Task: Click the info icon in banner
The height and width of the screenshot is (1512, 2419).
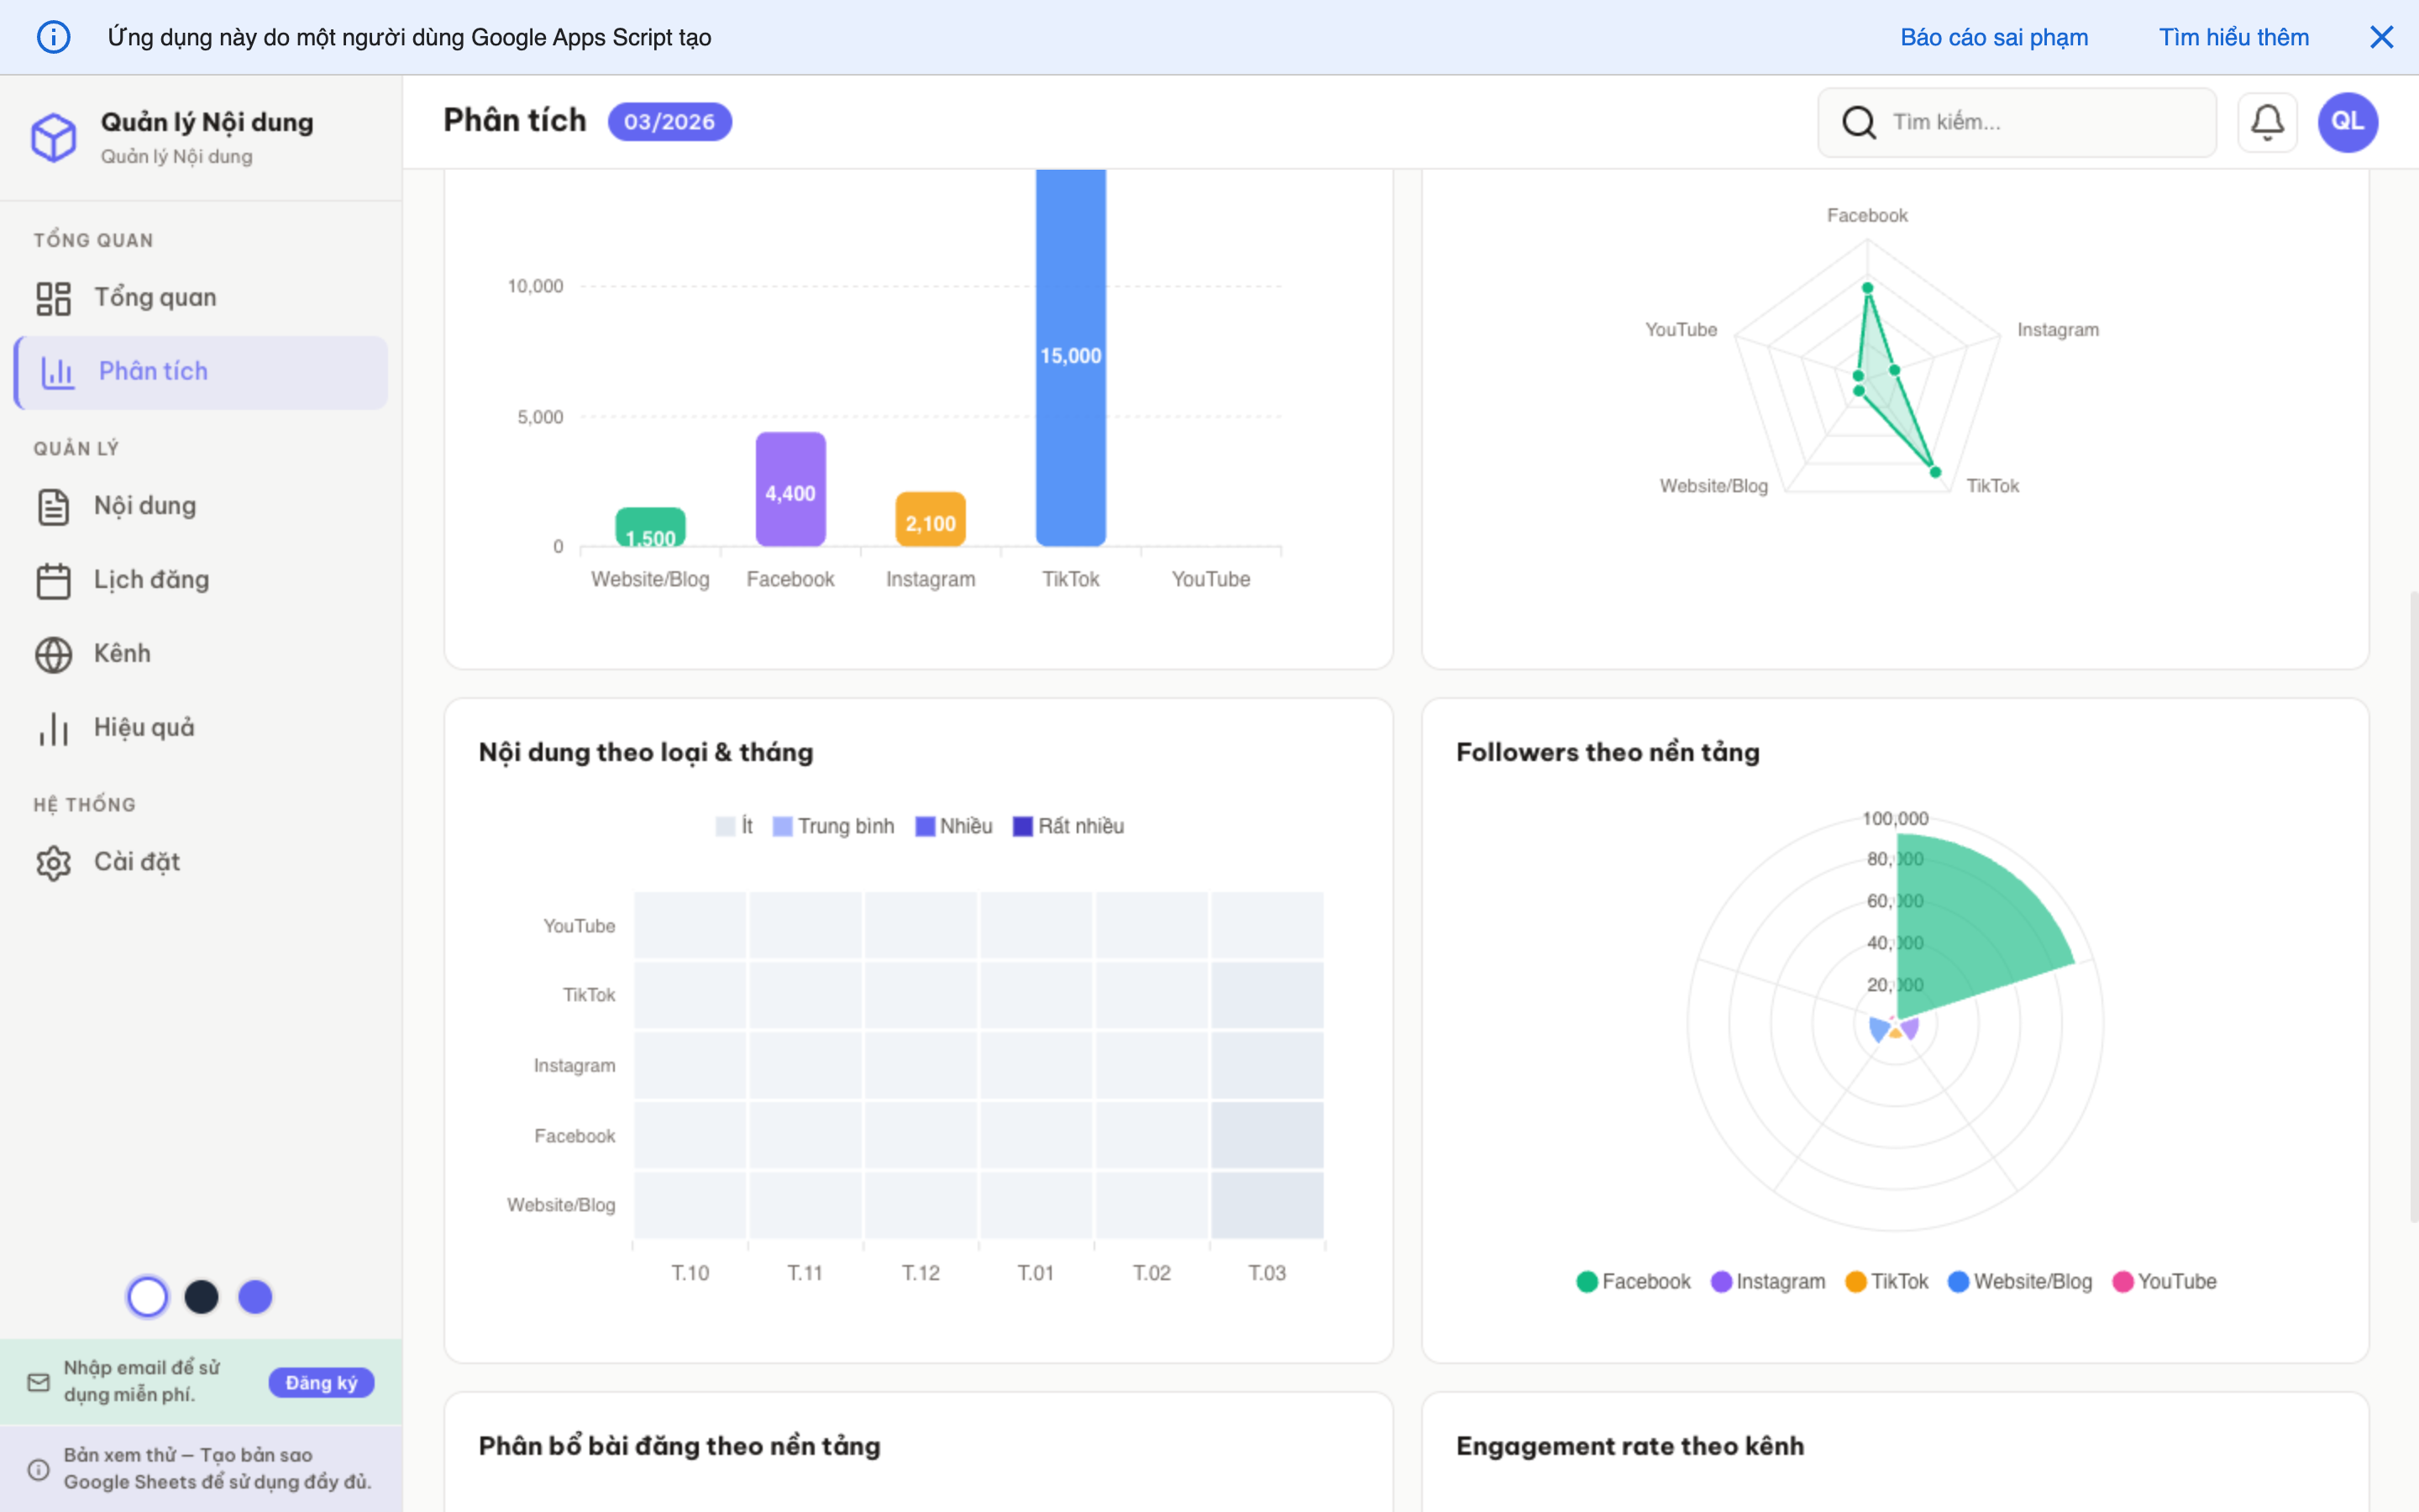Action: [53, 37]
